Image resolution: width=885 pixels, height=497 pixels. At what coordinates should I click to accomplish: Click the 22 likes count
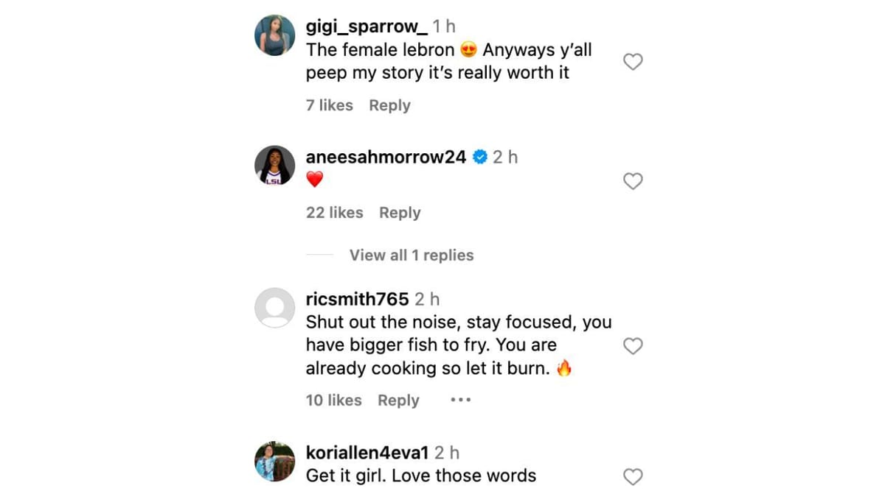pyautogui.click(x=334, y=213)
